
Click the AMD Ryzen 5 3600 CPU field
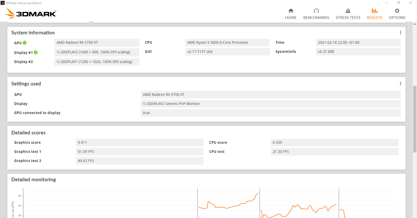pyautogui.click(x=227, y=42)
